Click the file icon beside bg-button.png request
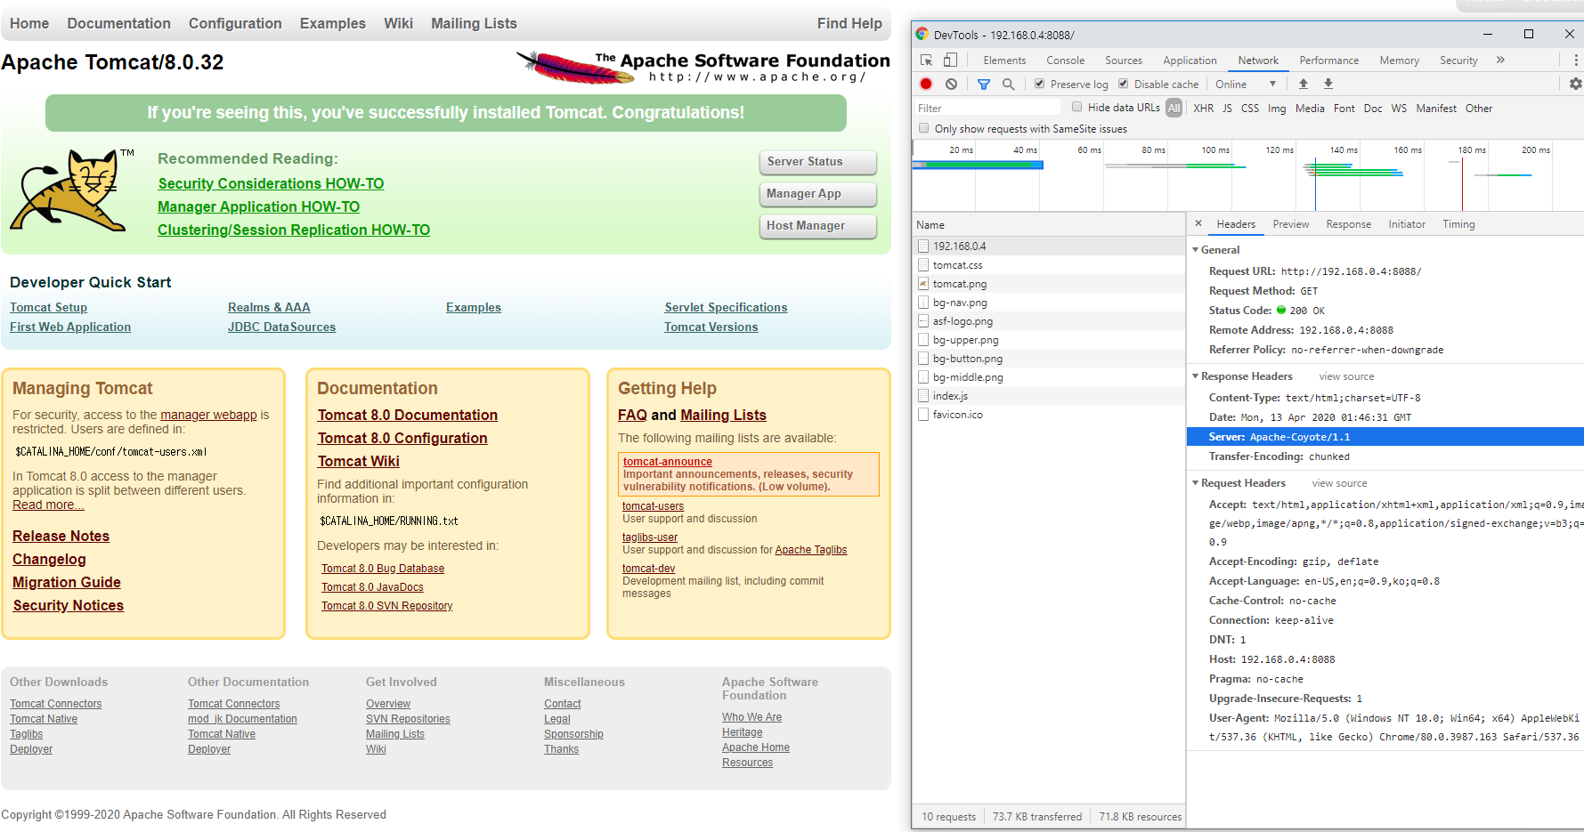The height and width of the screenshot is (832, 1584). [x=923, y=359]
